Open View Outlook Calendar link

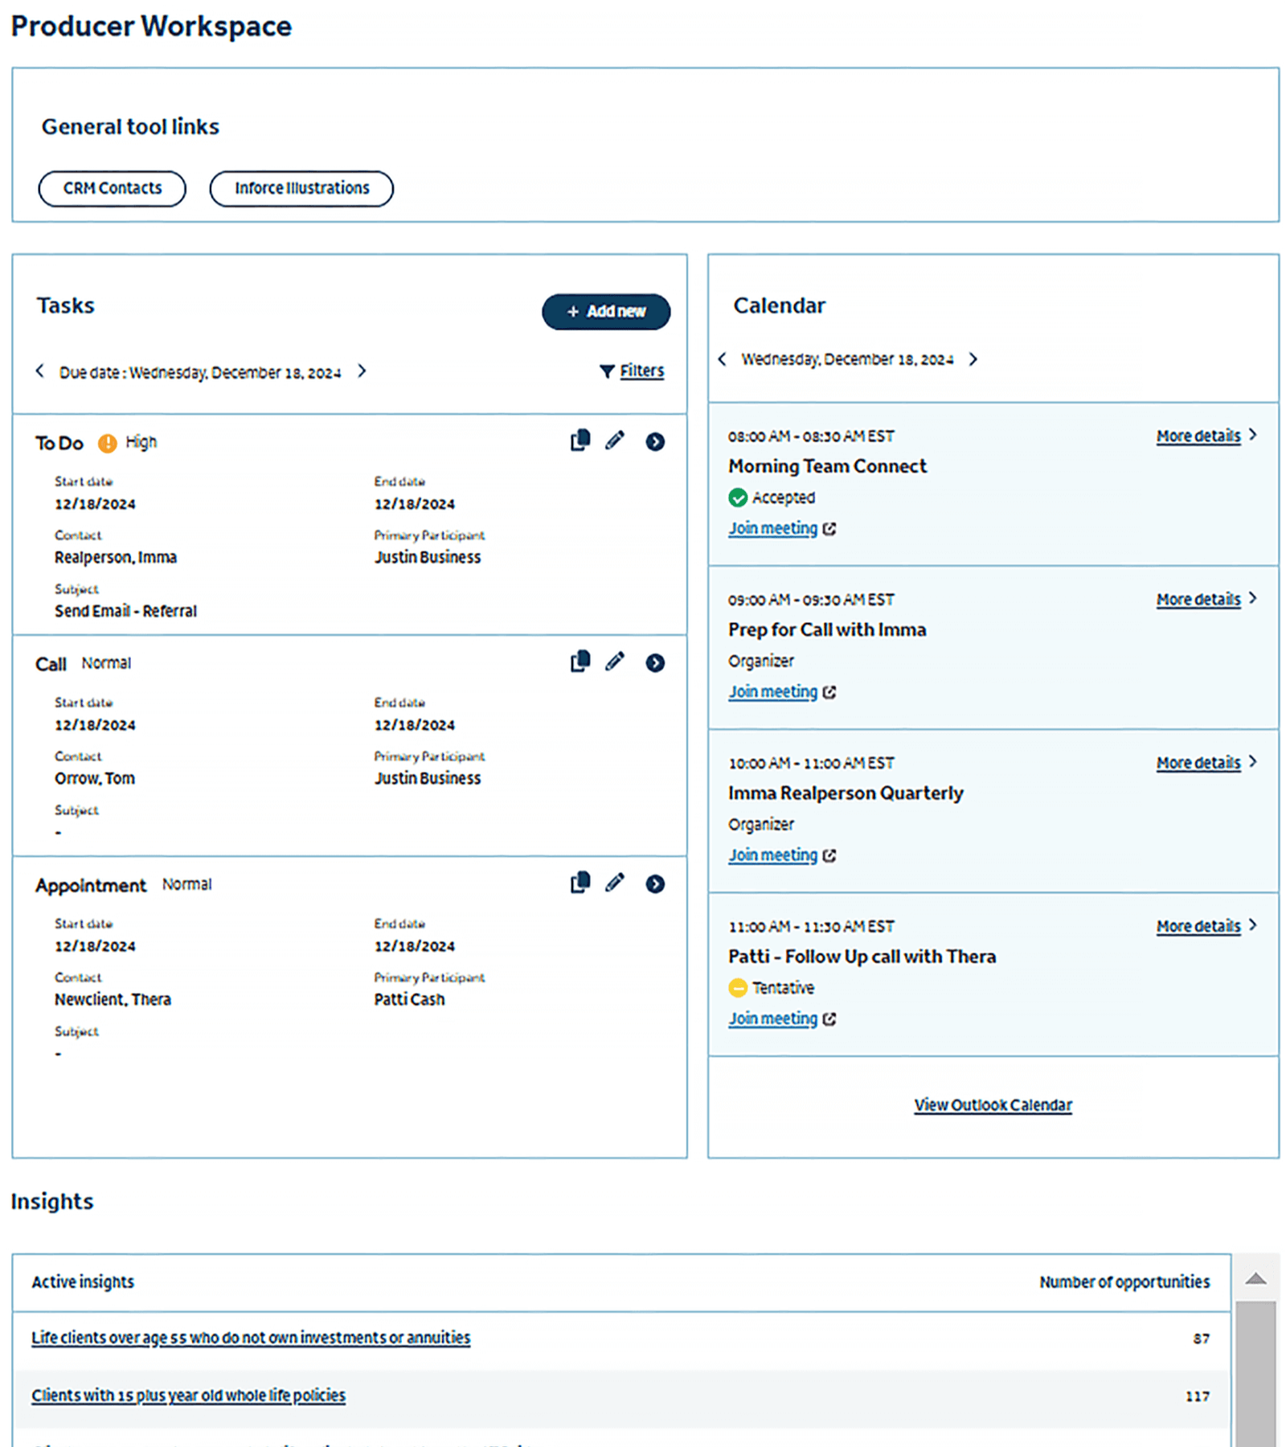(x=993, y=1105)
